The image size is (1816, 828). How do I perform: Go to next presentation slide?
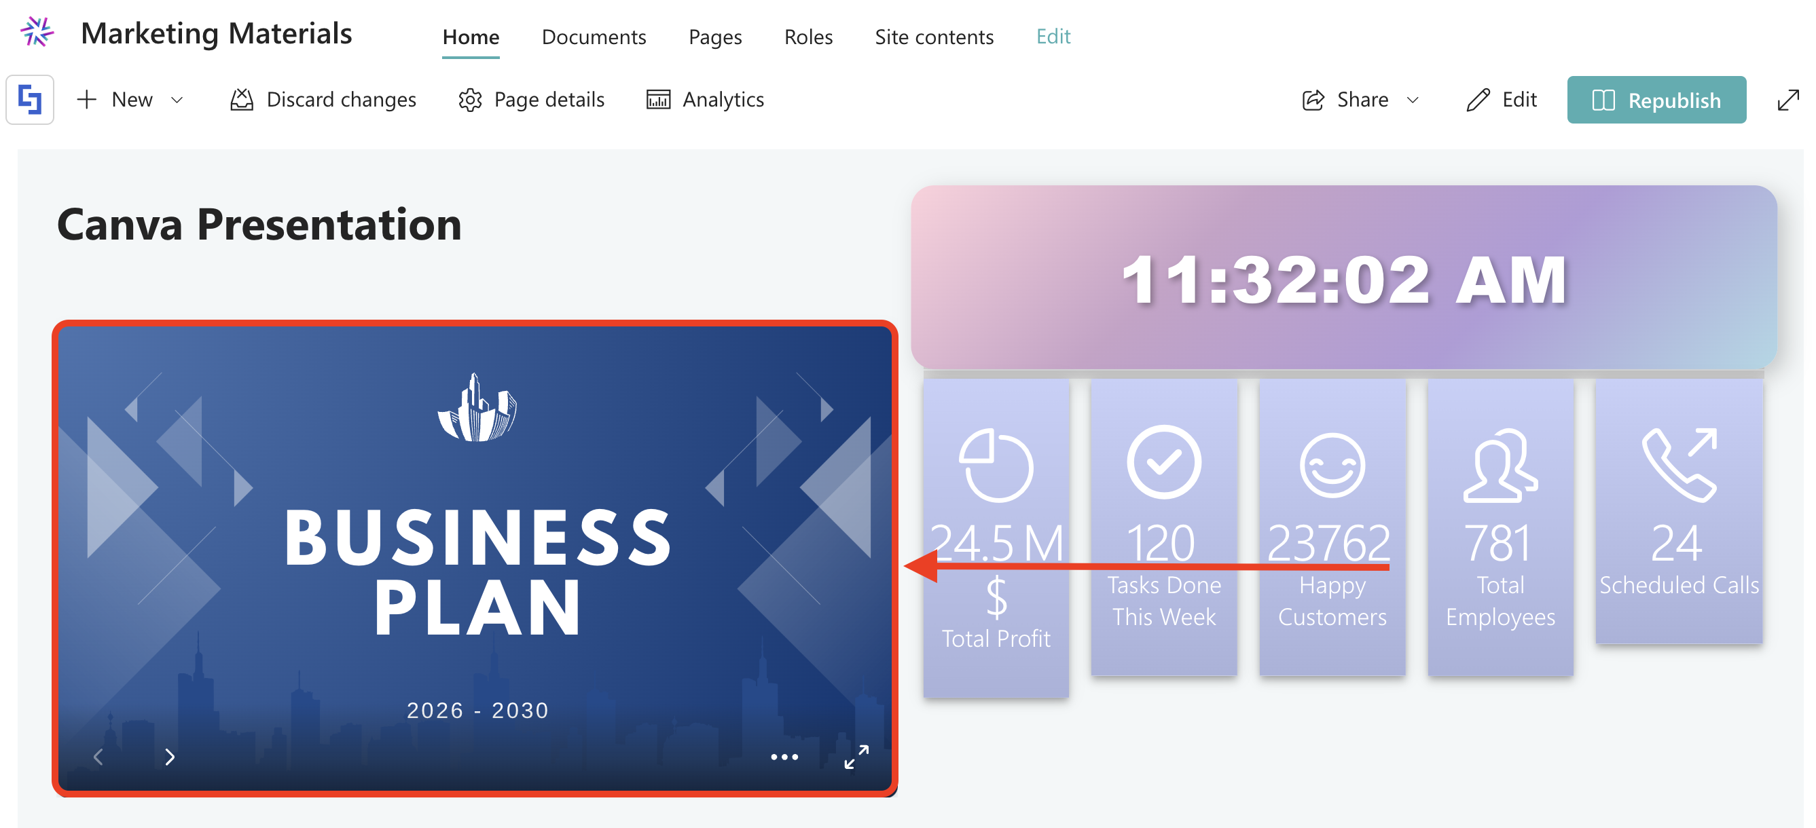(x=169, y=756)
